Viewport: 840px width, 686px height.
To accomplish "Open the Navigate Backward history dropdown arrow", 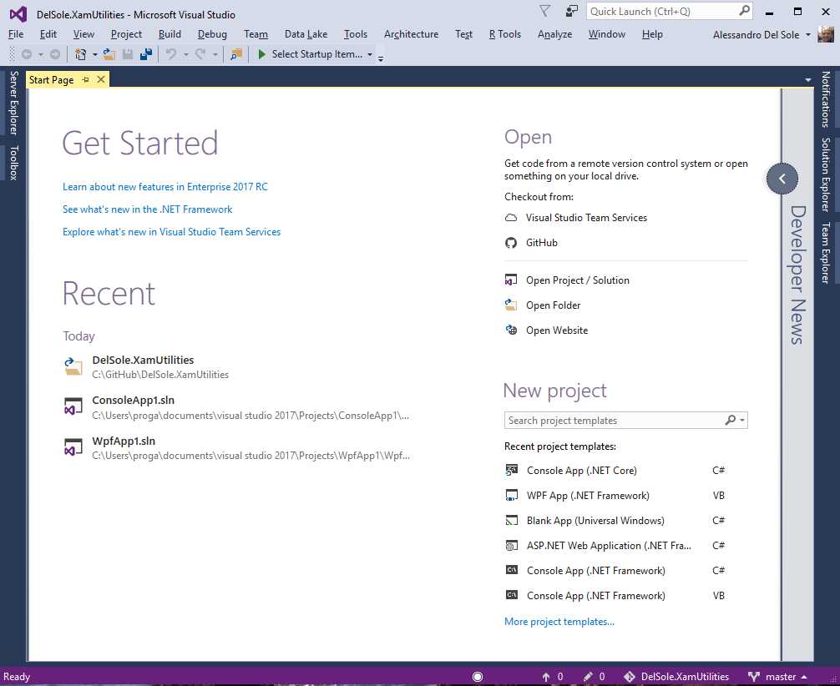I will 40,54.
